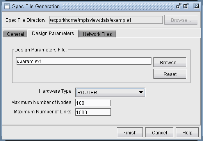Reset the design parameters file

(170, 74)
